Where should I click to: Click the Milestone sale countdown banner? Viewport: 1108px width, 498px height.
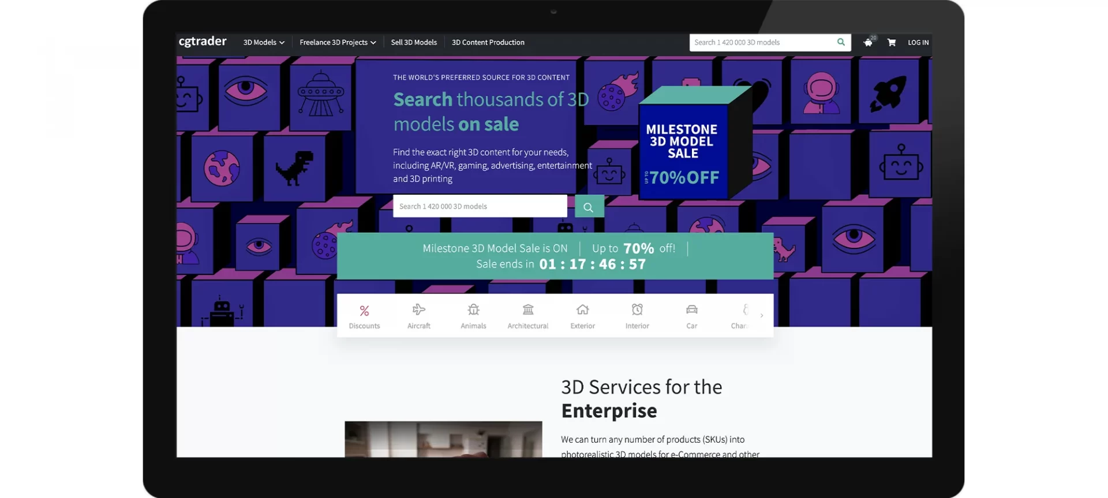coord(555,256)
